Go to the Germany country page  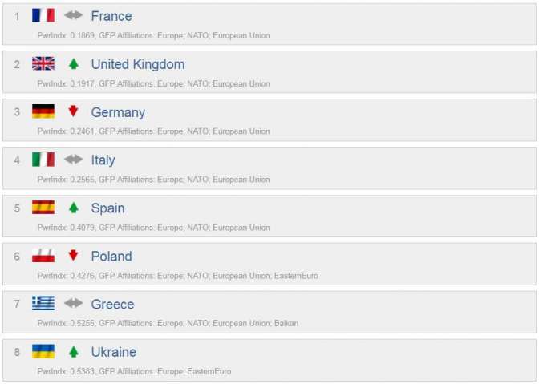118,112
